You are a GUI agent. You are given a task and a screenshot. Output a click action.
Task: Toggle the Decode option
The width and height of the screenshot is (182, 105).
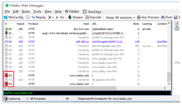point(93,17)
